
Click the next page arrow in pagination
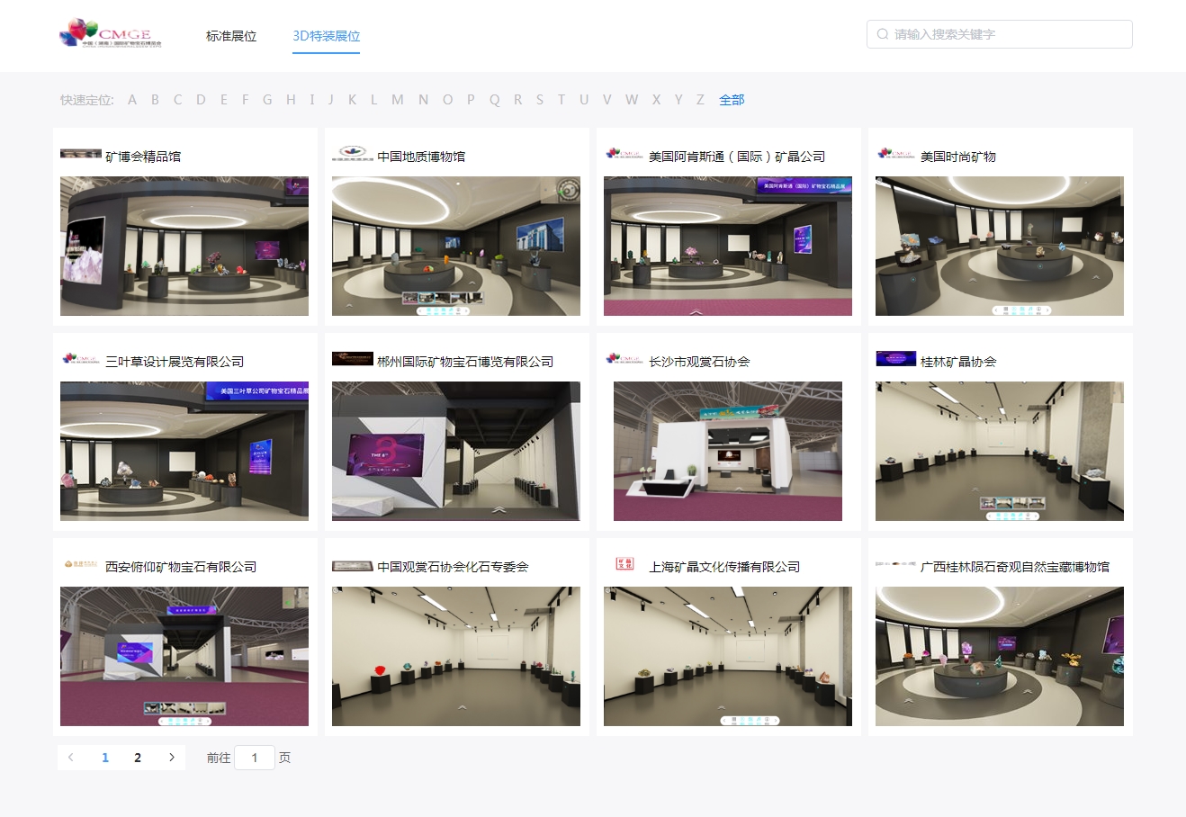click(171, 758)
